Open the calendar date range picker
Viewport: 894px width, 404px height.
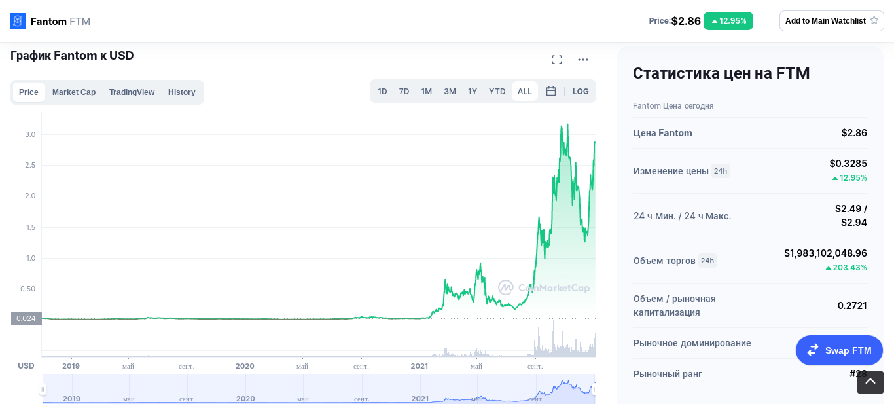coord(551,91)
